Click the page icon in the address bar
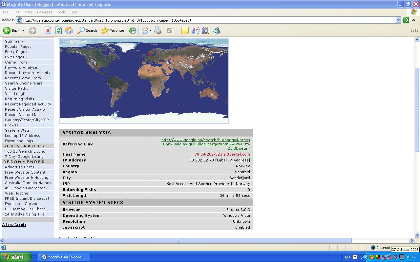 click(x=20, y=20)
